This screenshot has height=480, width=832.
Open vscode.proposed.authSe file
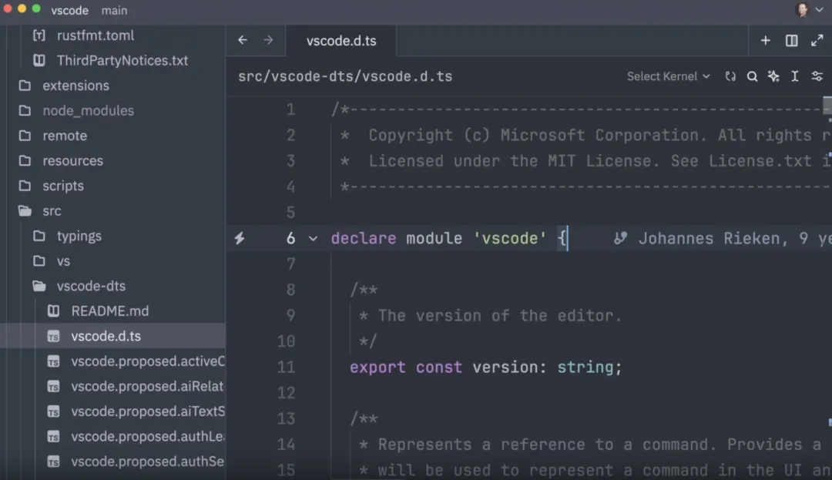click(147, 462)
